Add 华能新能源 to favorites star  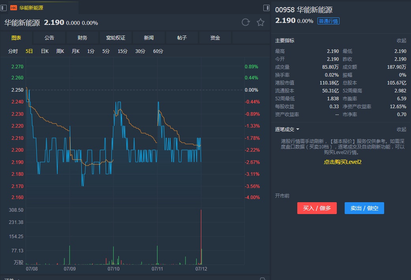point(260,22)
